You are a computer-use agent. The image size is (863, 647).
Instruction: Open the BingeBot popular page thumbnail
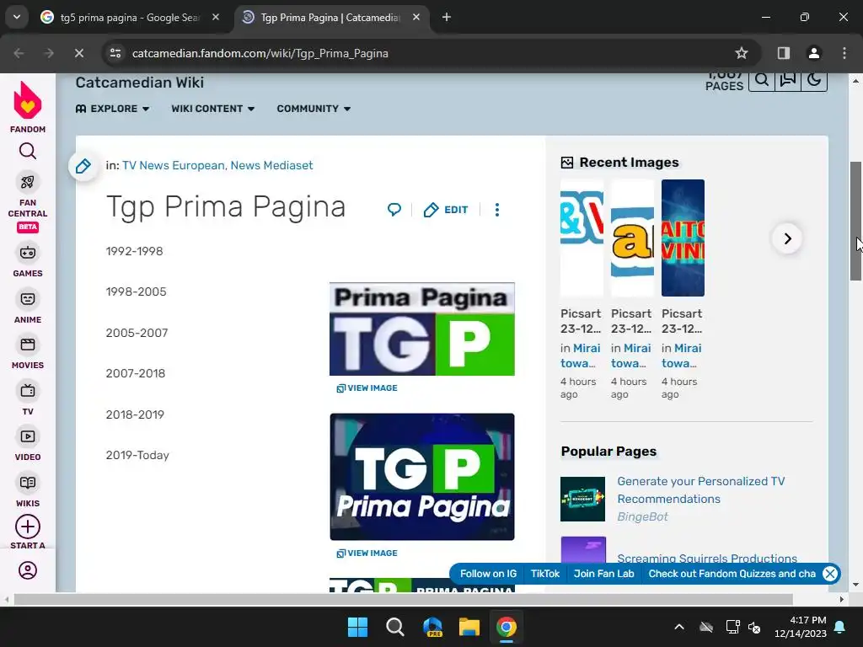point(583,499)
